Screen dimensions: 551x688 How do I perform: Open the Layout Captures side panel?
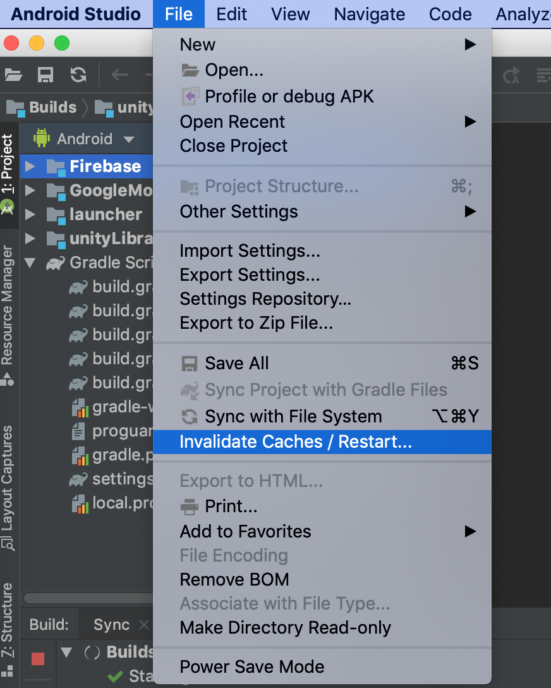point(7,477)
